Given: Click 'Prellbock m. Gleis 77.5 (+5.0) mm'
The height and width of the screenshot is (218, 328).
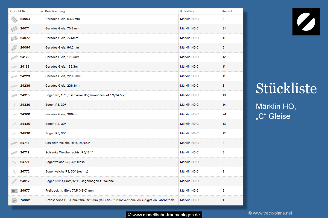Looking at the screenshot, I should 69,191.
